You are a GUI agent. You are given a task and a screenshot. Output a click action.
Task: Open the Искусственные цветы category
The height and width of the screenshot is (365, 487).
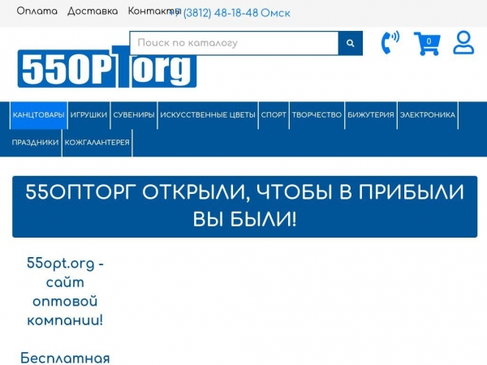click(x=208, y=115)
